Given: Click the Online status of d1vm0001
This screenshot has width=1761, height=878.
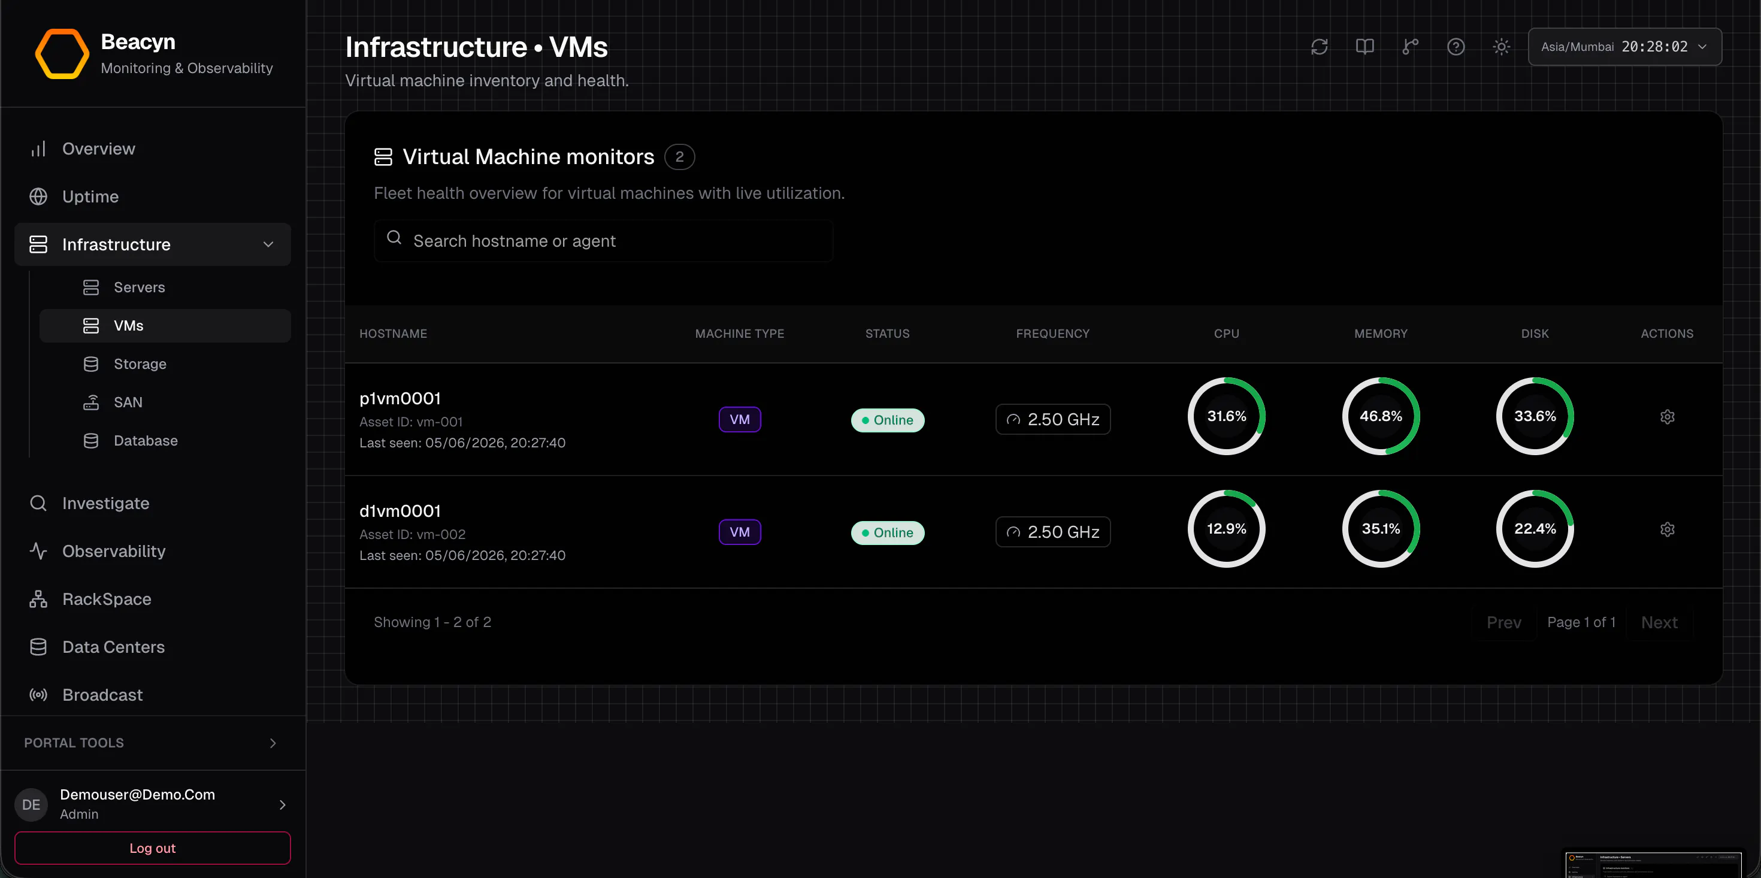Looking at the screenshot, I should [887, 532].
